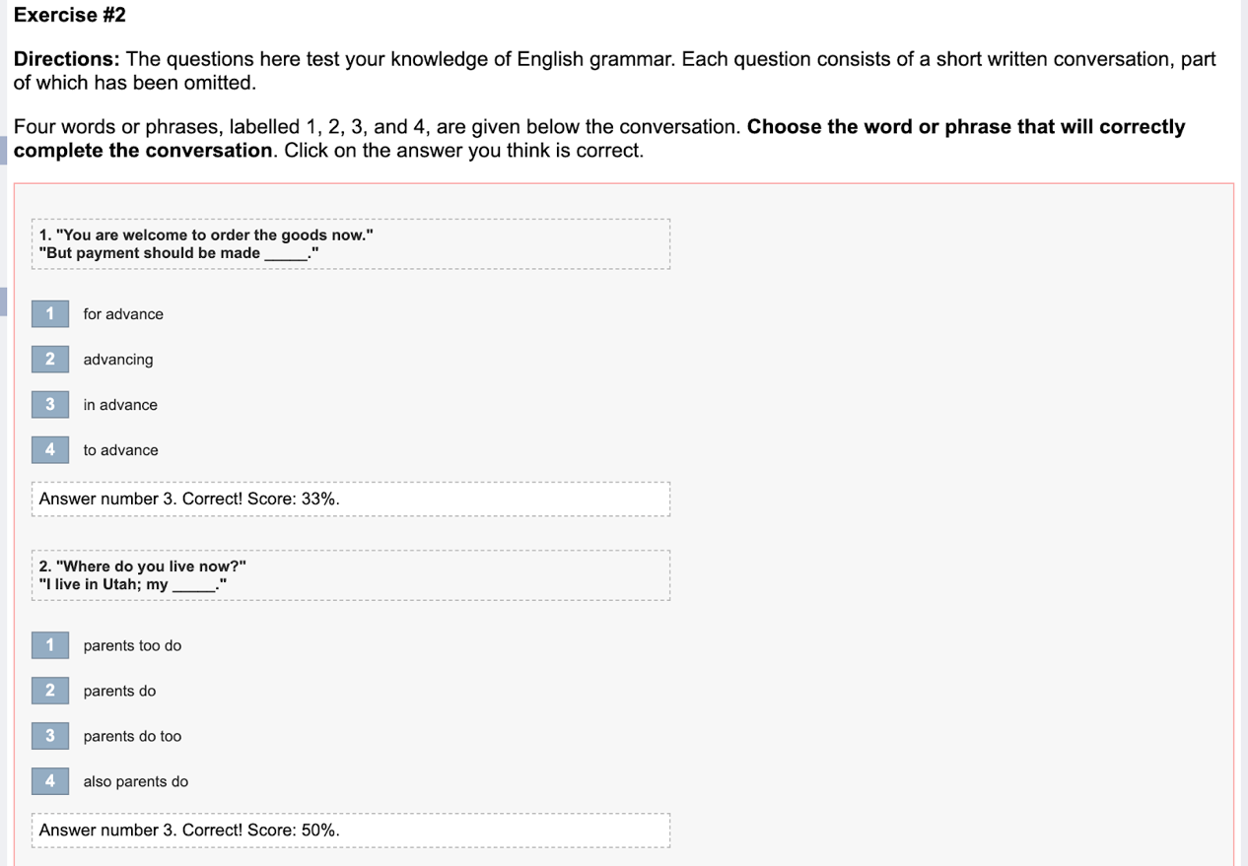Click the bold 'Directions:' label

66,59
